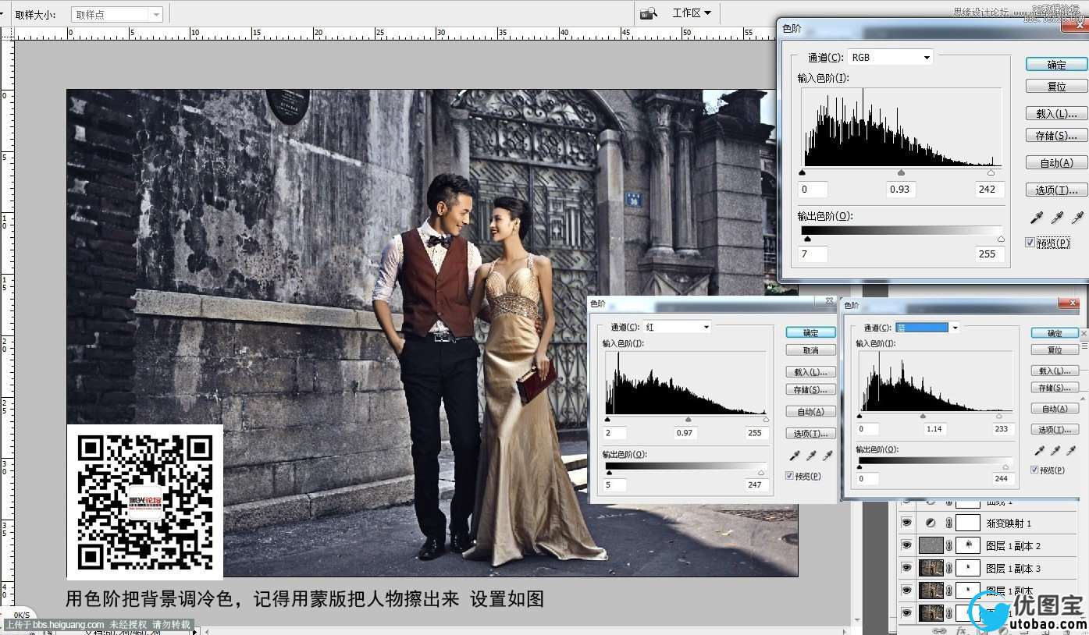This screenshot has height=635, width=1089.
Task: Pick black point eyedropper in RGB Levels dialog
Action: [x=1038, y=218]
